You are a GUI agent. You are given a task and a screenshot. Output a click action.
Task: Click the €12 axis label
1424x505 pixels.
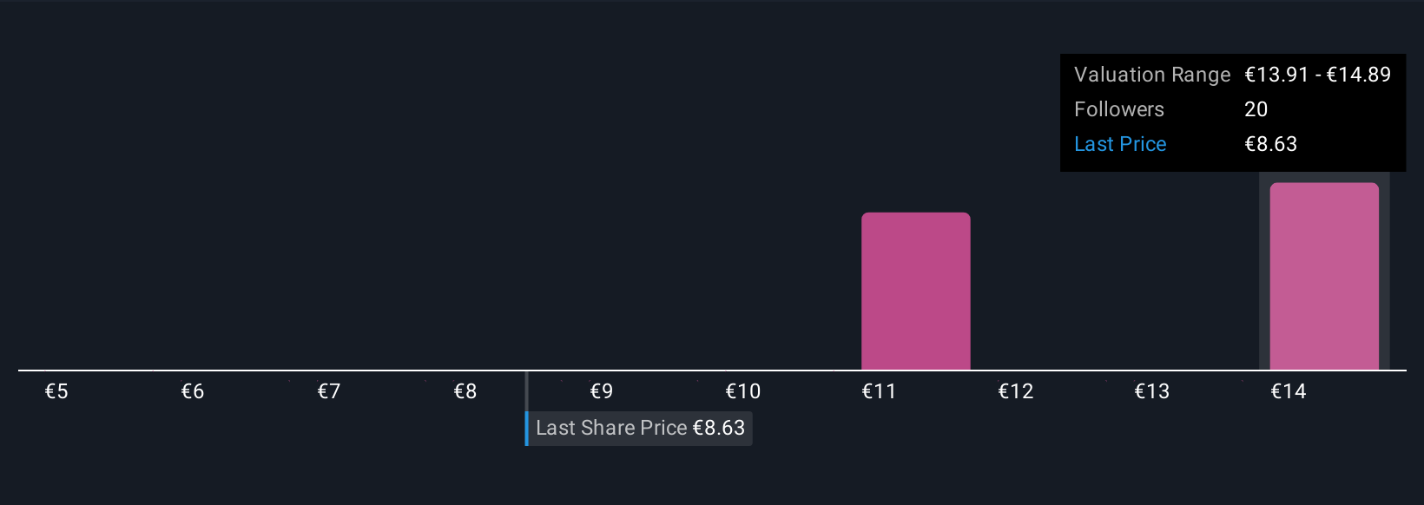(x=1016, y=391)
